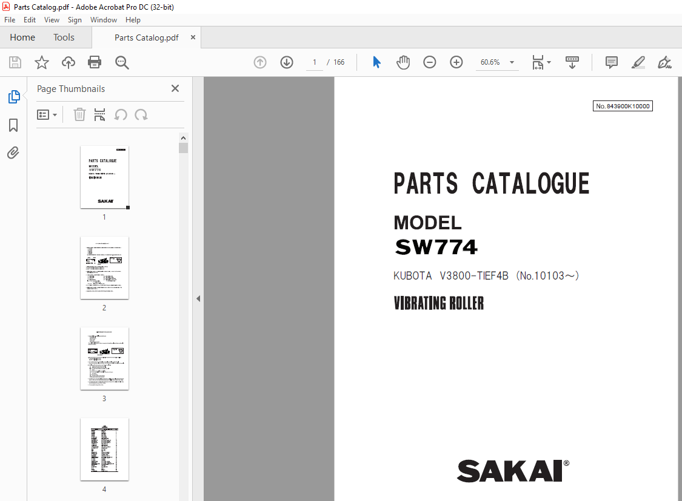Enable scrolling read mode icon
The height and width of the screenshot is (501, 682).
pos(572,62)
